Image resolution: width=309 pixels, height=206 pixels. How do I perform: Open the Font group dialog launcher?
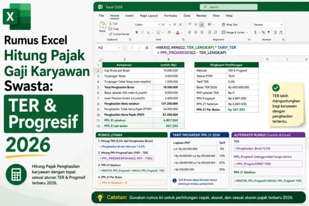(x=183, y=40)
